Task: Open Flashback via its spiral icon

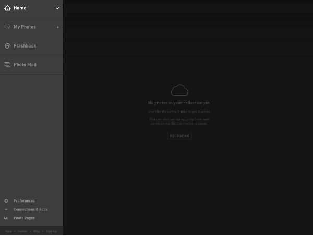Action: 7,46
